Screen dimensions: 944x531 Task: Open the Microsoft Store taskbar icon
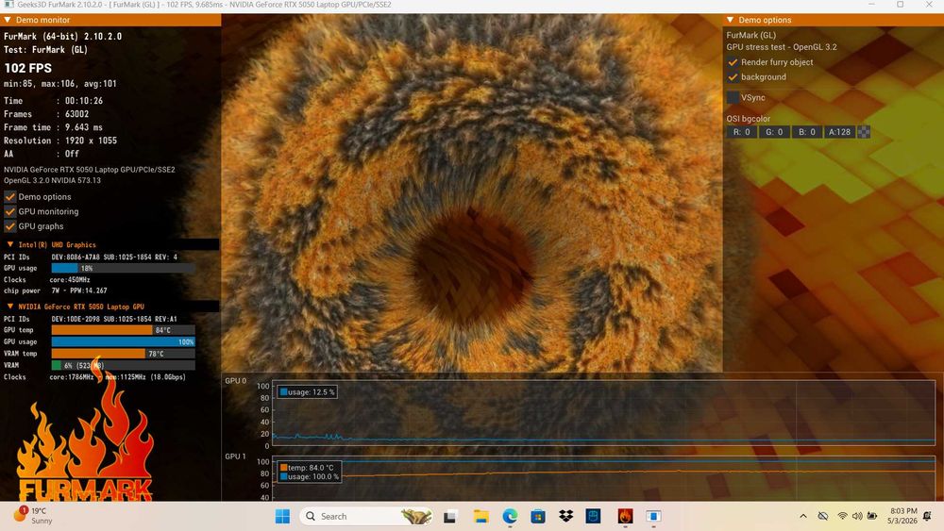(538, 516)
